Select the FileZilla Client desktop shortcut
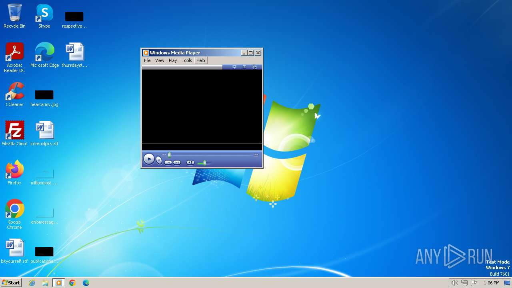 pyautogui.click(x=14, y=134)
